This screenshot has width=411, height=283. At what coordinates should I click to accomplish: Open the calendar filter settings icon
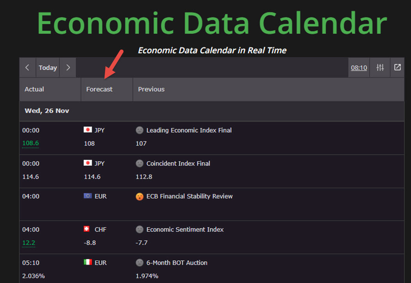[380, 68]
